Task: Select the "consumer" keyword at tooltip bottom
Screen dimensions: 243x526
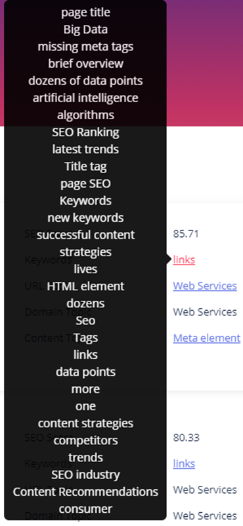Action: click(85, 509)
